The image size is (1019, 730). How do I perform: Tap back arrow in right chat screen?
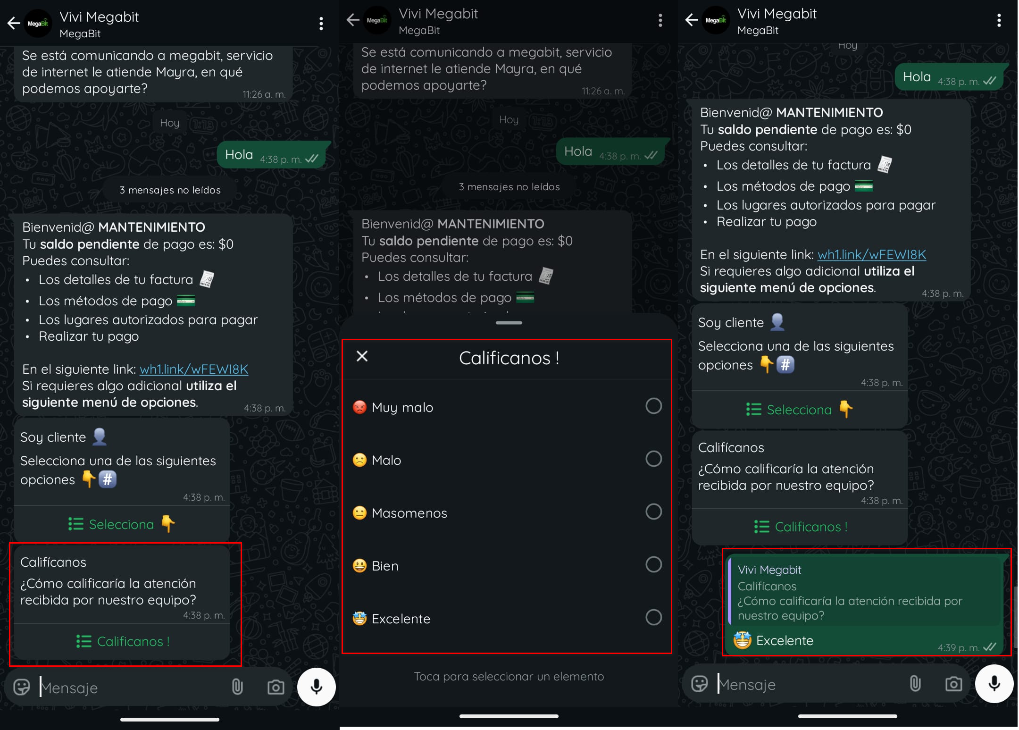click(x=692, y=20)
